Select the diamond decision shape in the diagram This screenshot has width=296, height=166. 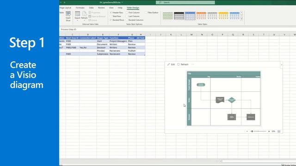(x=232, y=100)
